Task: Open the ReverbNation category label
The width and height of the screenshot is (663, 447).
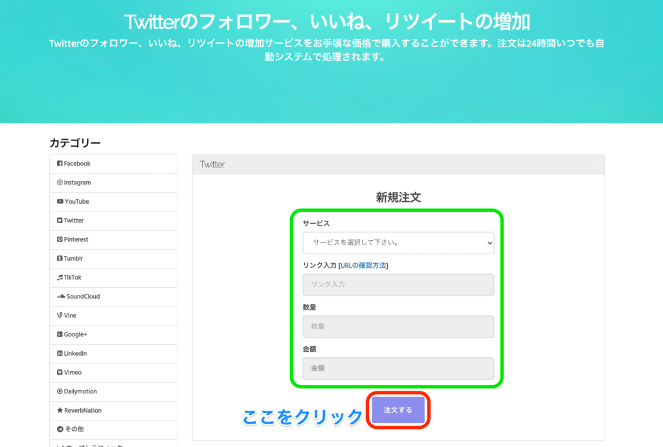Action: pos(82,411)
